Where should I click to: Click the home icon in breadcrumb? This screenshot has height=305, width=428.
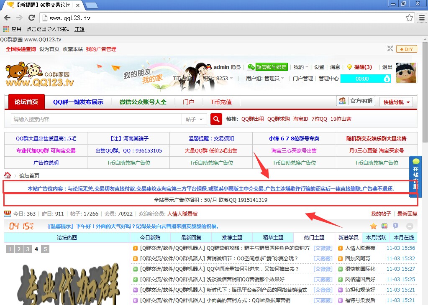click(x=8, y=175)
